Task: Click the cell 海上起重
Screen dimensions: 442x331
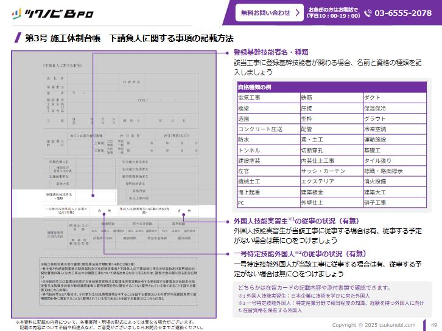Action: click(268, 192)
